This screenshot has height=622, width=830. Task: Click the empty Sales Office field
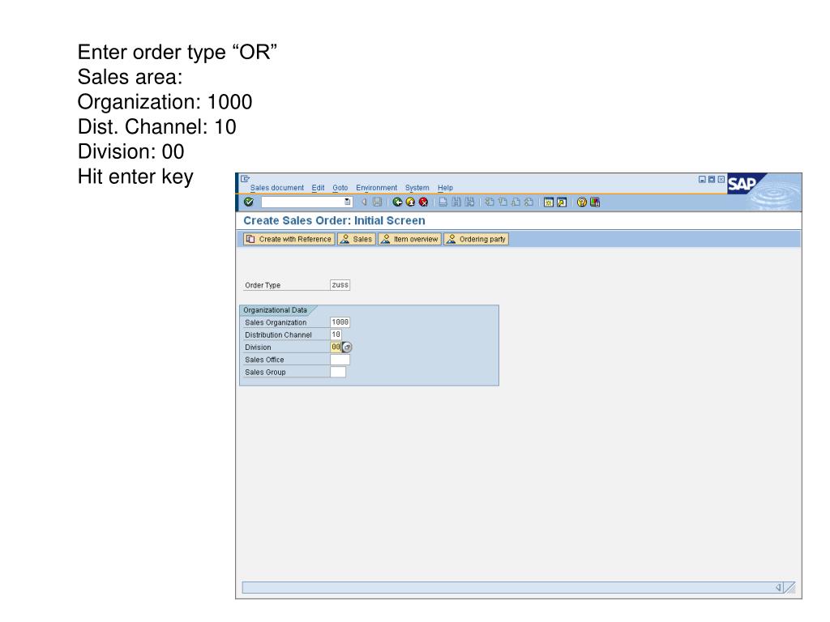pos(340,360)
